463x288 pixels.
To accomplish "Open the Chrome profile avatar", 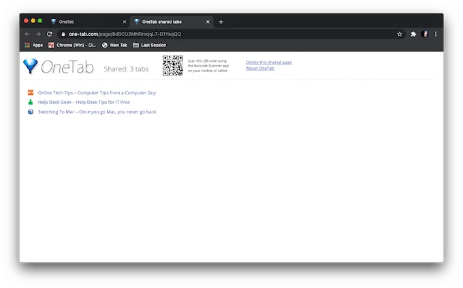I will pos(425,34).
